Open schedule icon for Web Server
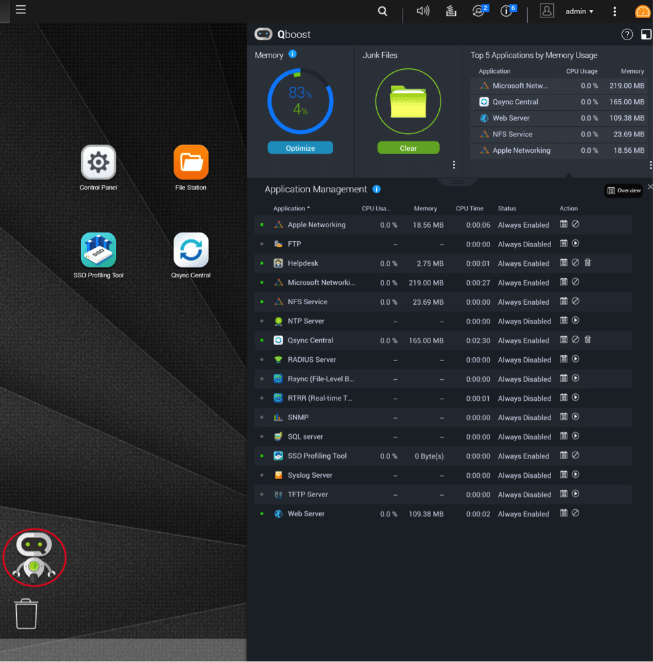This screenshot has width=653, height=662. (x=563, y=513)
